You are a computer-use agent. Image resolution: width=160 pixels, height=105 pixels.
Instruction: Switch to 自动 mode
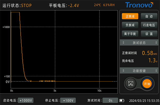(x=149, y=16)
